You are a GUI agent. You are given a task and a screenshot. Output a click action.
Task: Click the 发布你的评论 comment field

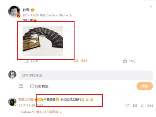pyautogui.click(x=86, y=75)
